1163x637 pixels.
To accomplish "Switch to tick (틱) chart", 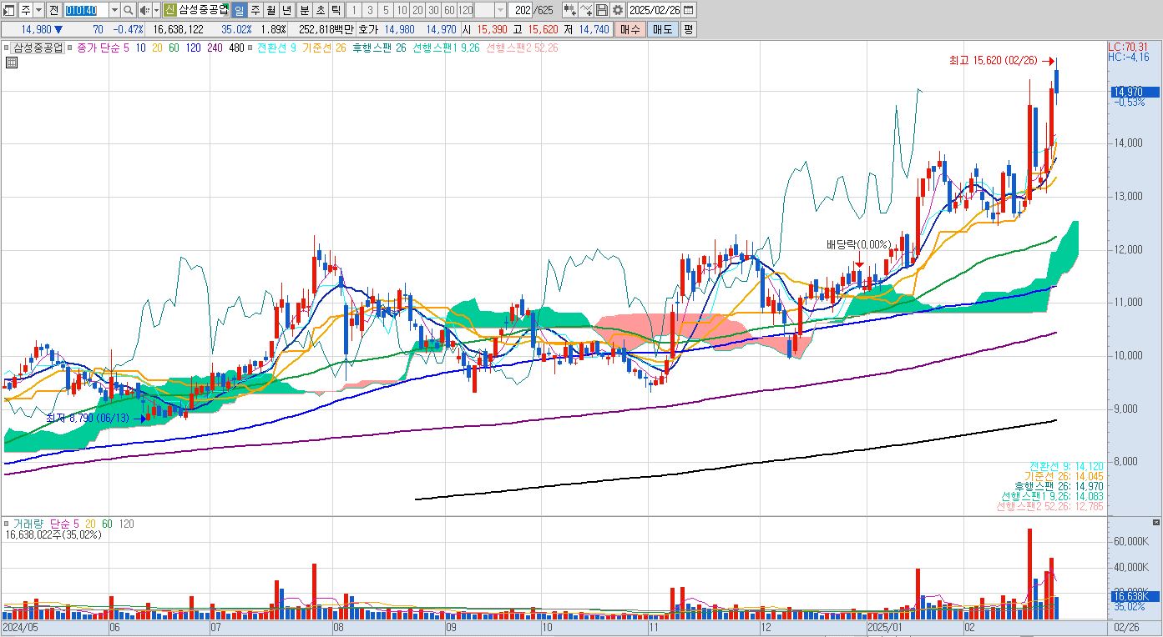I will coord(336,10).
